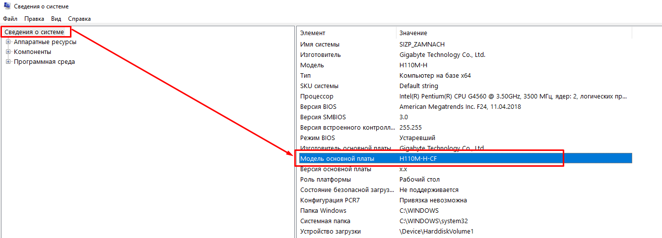This screenshot has width=662, height=238.
Task: Select Модель основной платы row
Action: pyautogui.click(x=464, y=159)
